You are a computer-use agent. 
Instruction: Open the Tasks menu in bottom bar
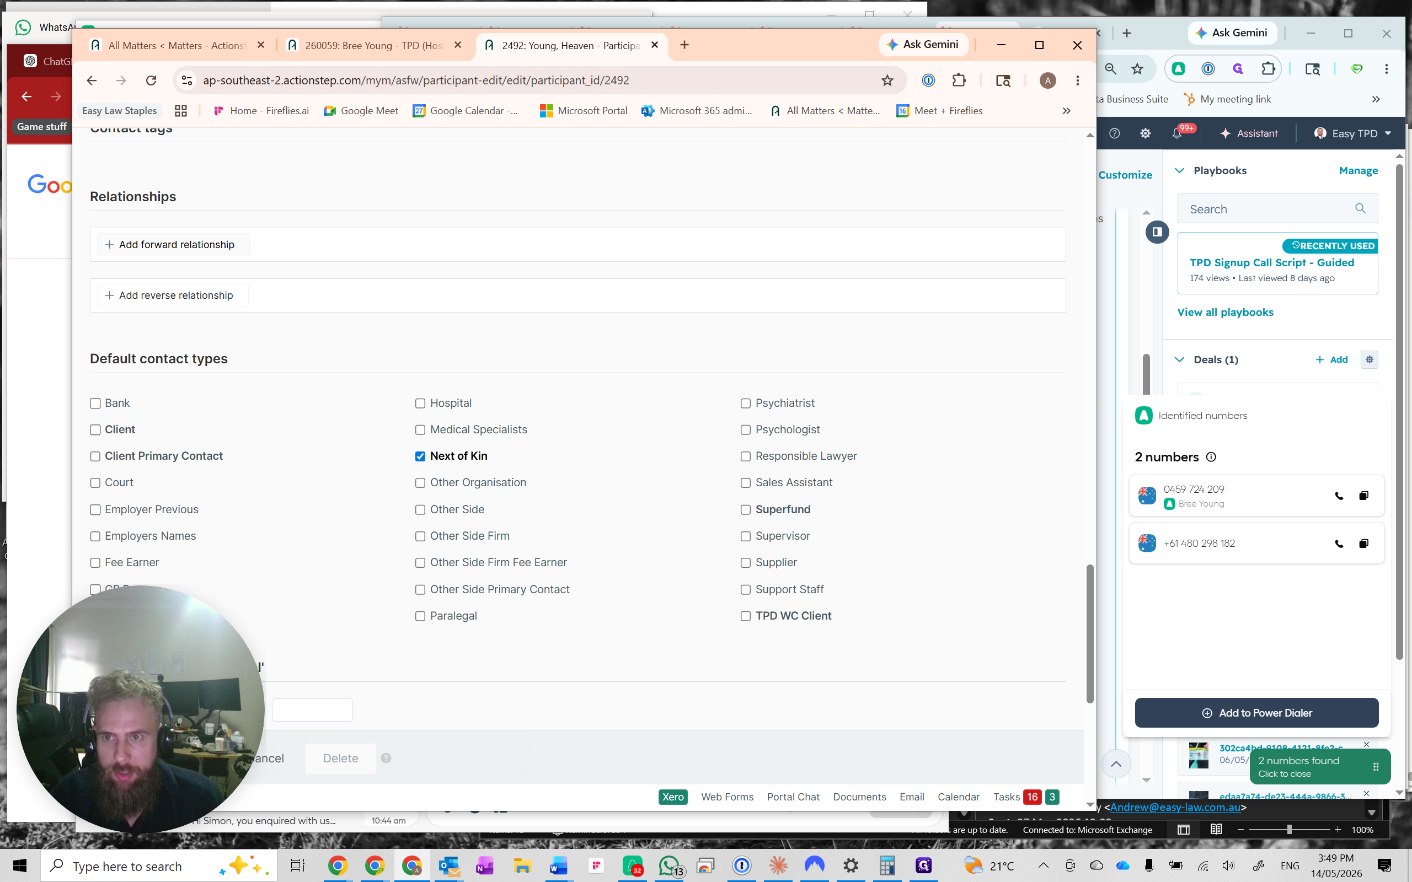click(x=1007, y=797)
